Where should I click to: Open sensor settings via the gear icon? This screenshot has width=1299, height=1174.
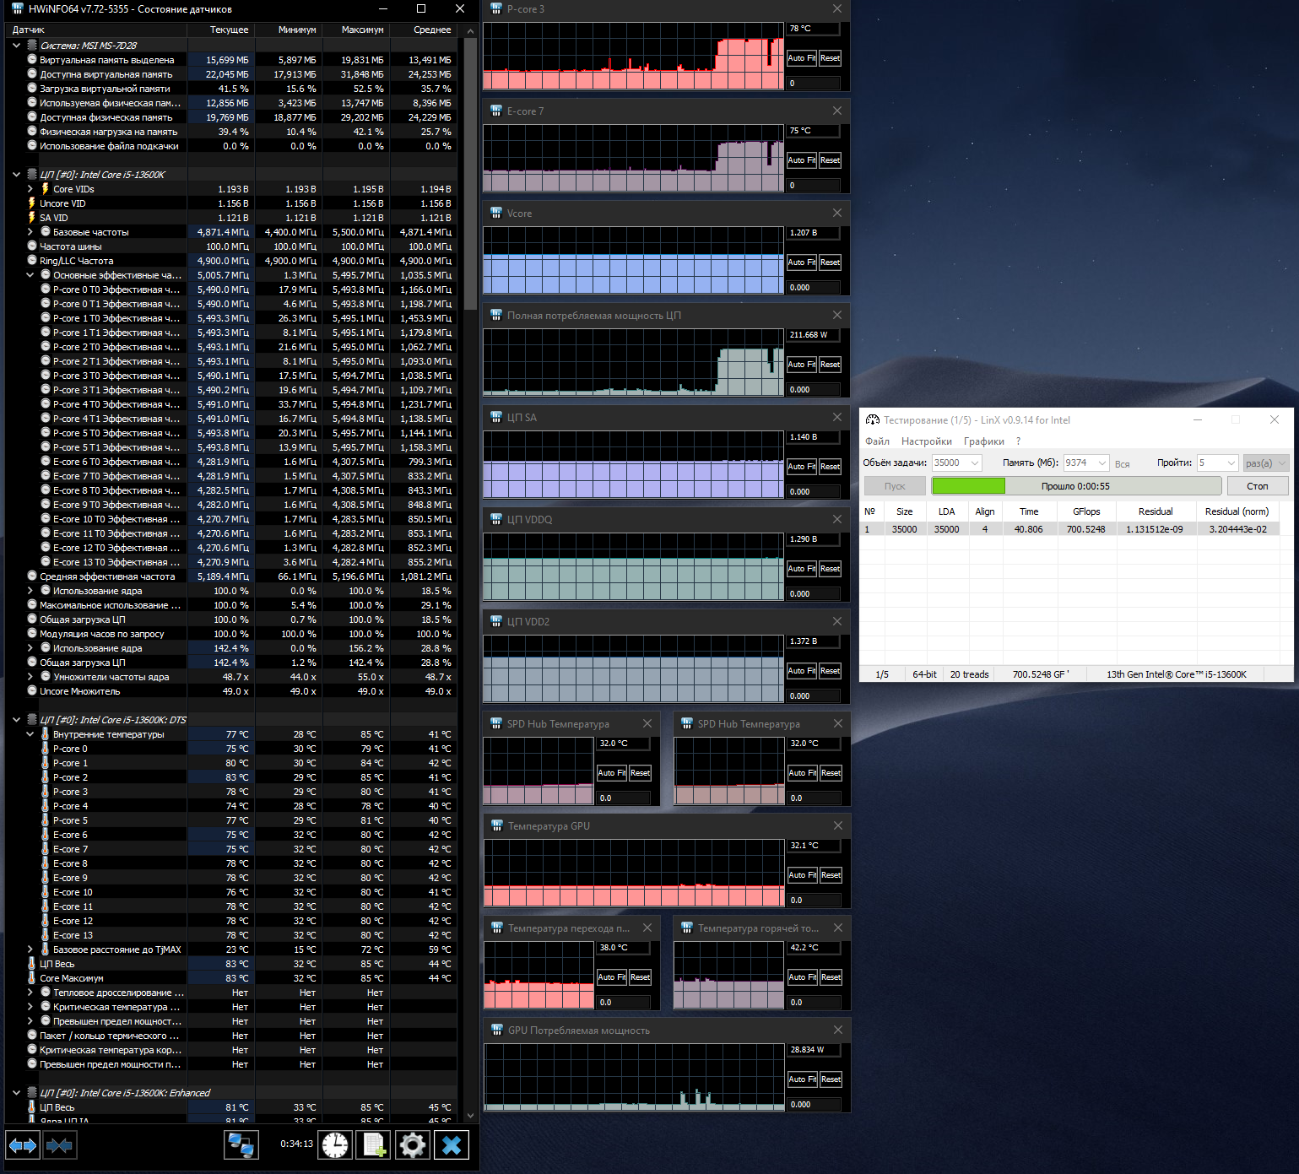(413, 1145)
